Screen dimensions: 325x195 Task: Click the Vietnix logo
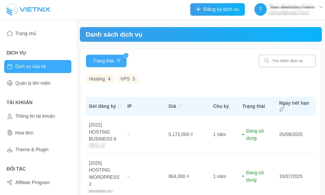[28, 10]
